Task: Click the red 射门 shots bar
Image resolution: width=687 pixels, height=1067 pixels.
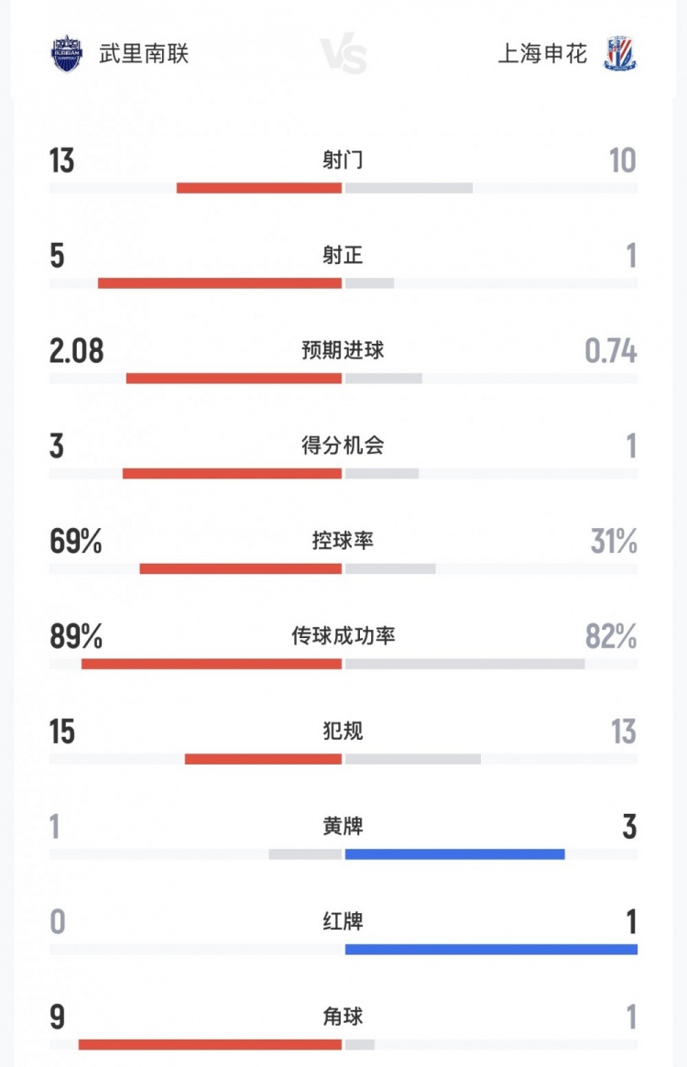Action: point(259,188)
